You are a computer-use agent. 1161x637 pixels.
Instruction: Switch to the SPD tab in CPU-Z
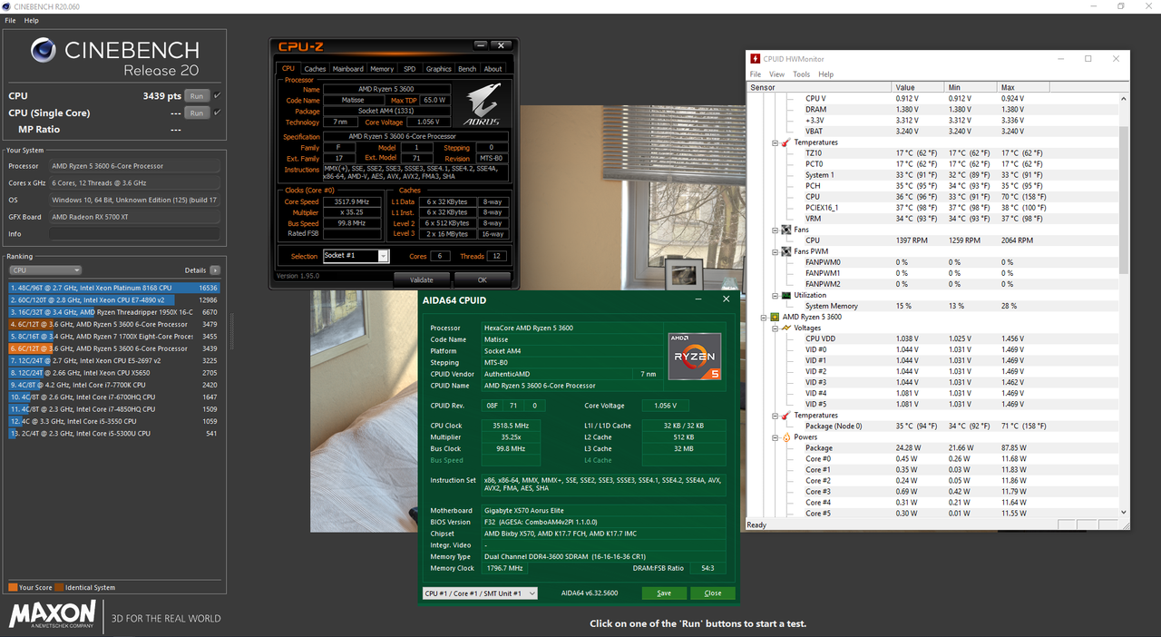click(x=410, y=69)
